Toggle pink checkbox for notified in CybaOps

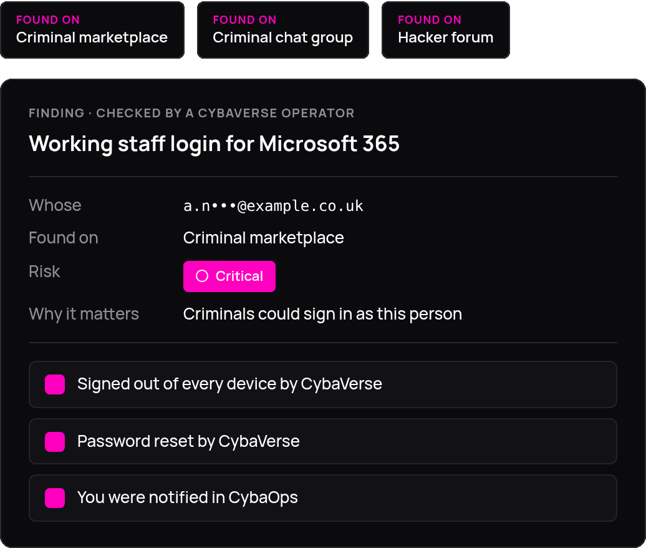55,497
